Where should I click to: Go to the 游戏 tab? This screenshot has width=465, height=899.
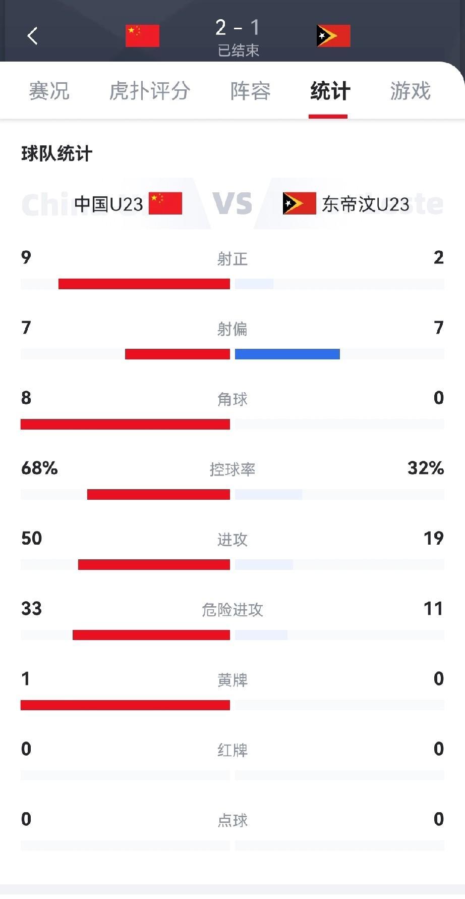[410, 91]
